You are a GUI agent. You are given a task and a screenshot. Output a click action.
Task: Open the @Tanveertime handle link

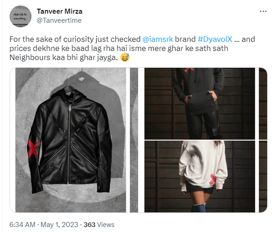(59, 20)
